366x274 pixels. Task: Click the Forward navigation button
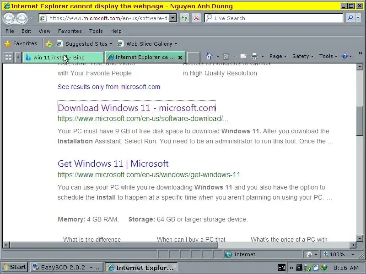click(22, 18)
